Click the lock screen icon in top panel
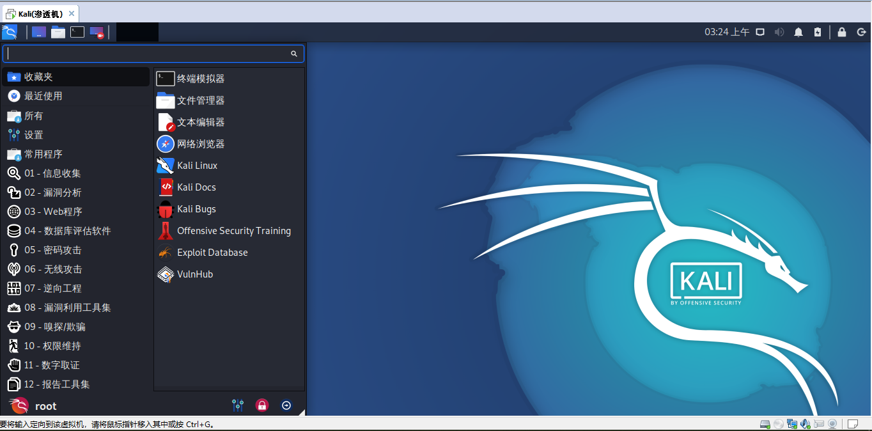872x431 pixels. 842,32
